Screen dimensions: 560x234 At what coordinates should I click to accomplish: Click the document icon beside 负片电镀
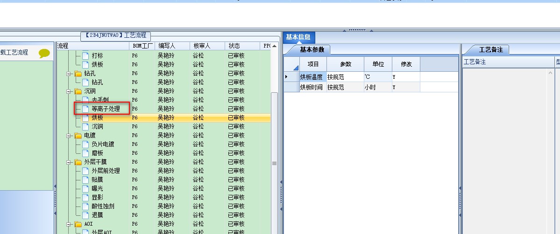click(85, 144)
